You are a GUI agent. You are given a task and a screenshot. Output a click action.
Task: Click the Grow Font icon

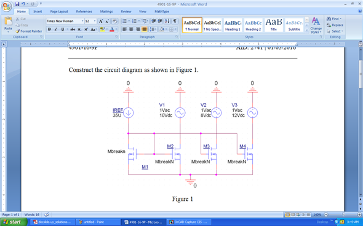(101, 21)
